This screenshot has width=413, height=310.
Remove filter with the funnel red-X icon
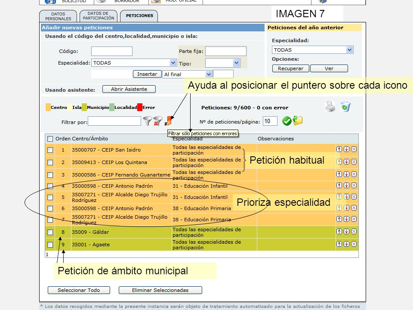click(158, 121)
